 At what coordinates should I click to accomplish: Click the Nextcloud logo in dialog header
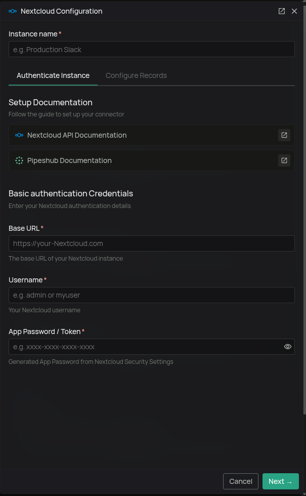point(13,11)
